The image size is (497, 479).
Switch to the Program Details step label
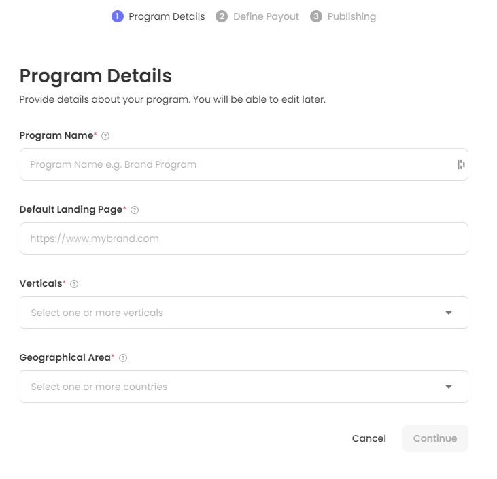coord(167,16)
